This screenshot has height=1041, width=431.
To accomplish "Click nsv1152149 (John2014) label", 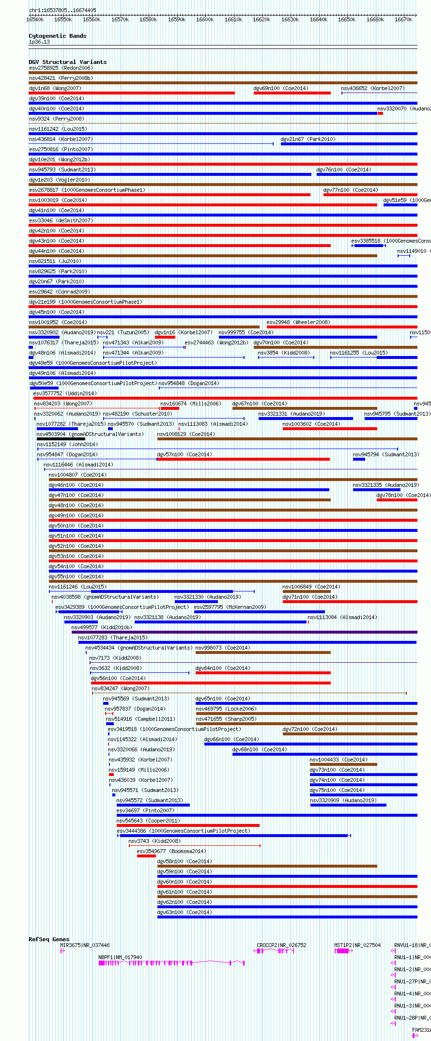I will pos(67,445).
